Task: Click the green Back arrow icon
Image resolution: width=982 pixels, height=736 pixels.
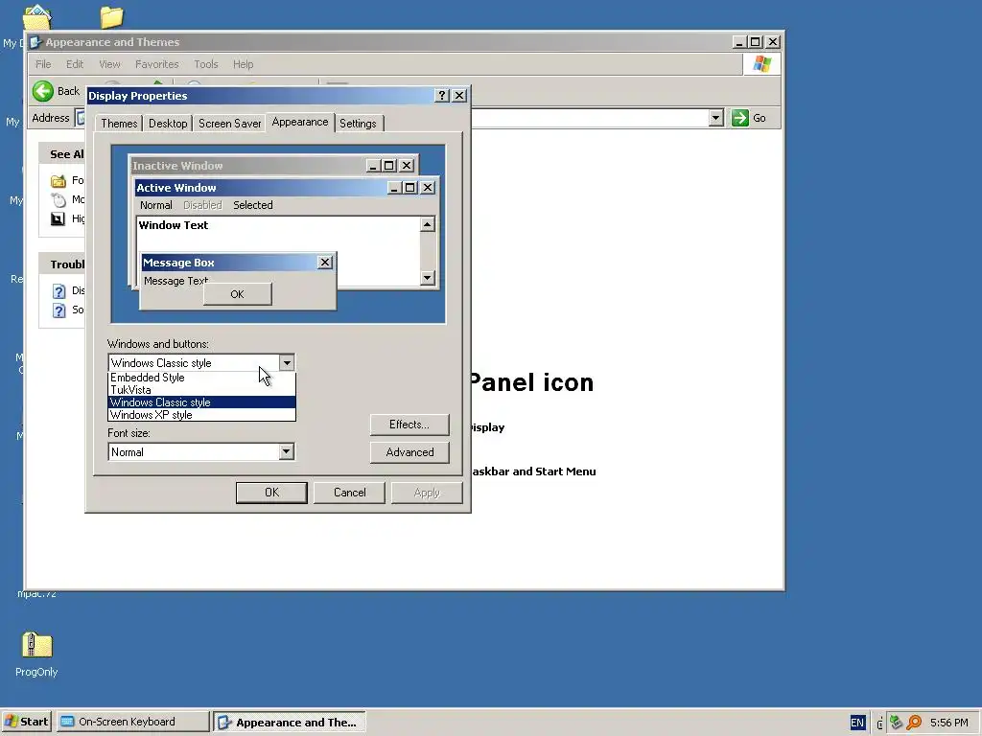Action: tap(43, 91)
